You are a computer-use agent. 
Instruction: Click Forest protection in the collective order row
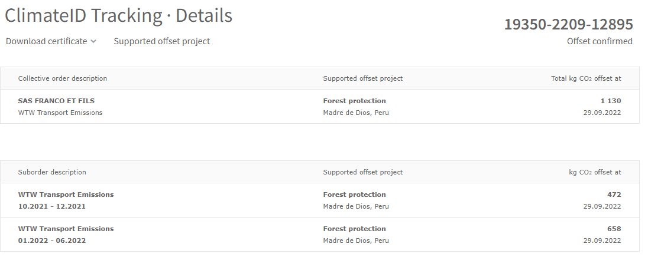coord(354,101)
